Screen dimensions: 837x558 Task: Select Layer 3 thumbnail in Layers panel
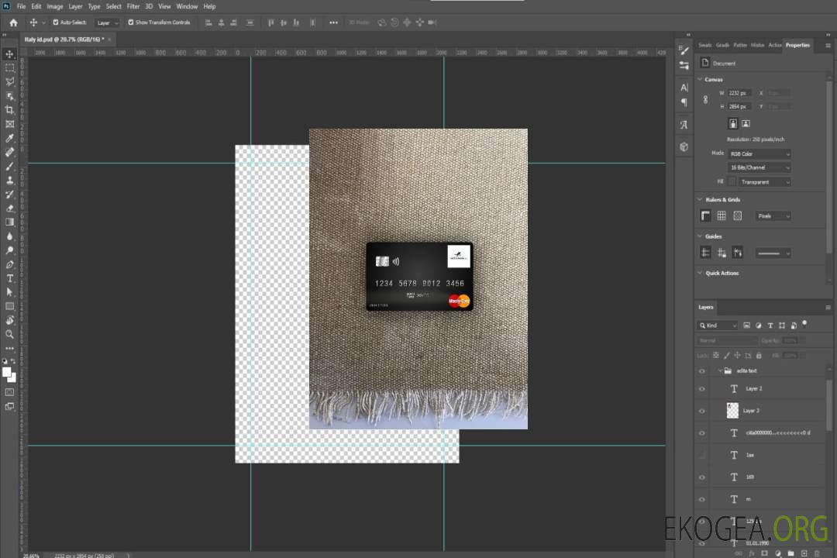(x=732, y=410)
